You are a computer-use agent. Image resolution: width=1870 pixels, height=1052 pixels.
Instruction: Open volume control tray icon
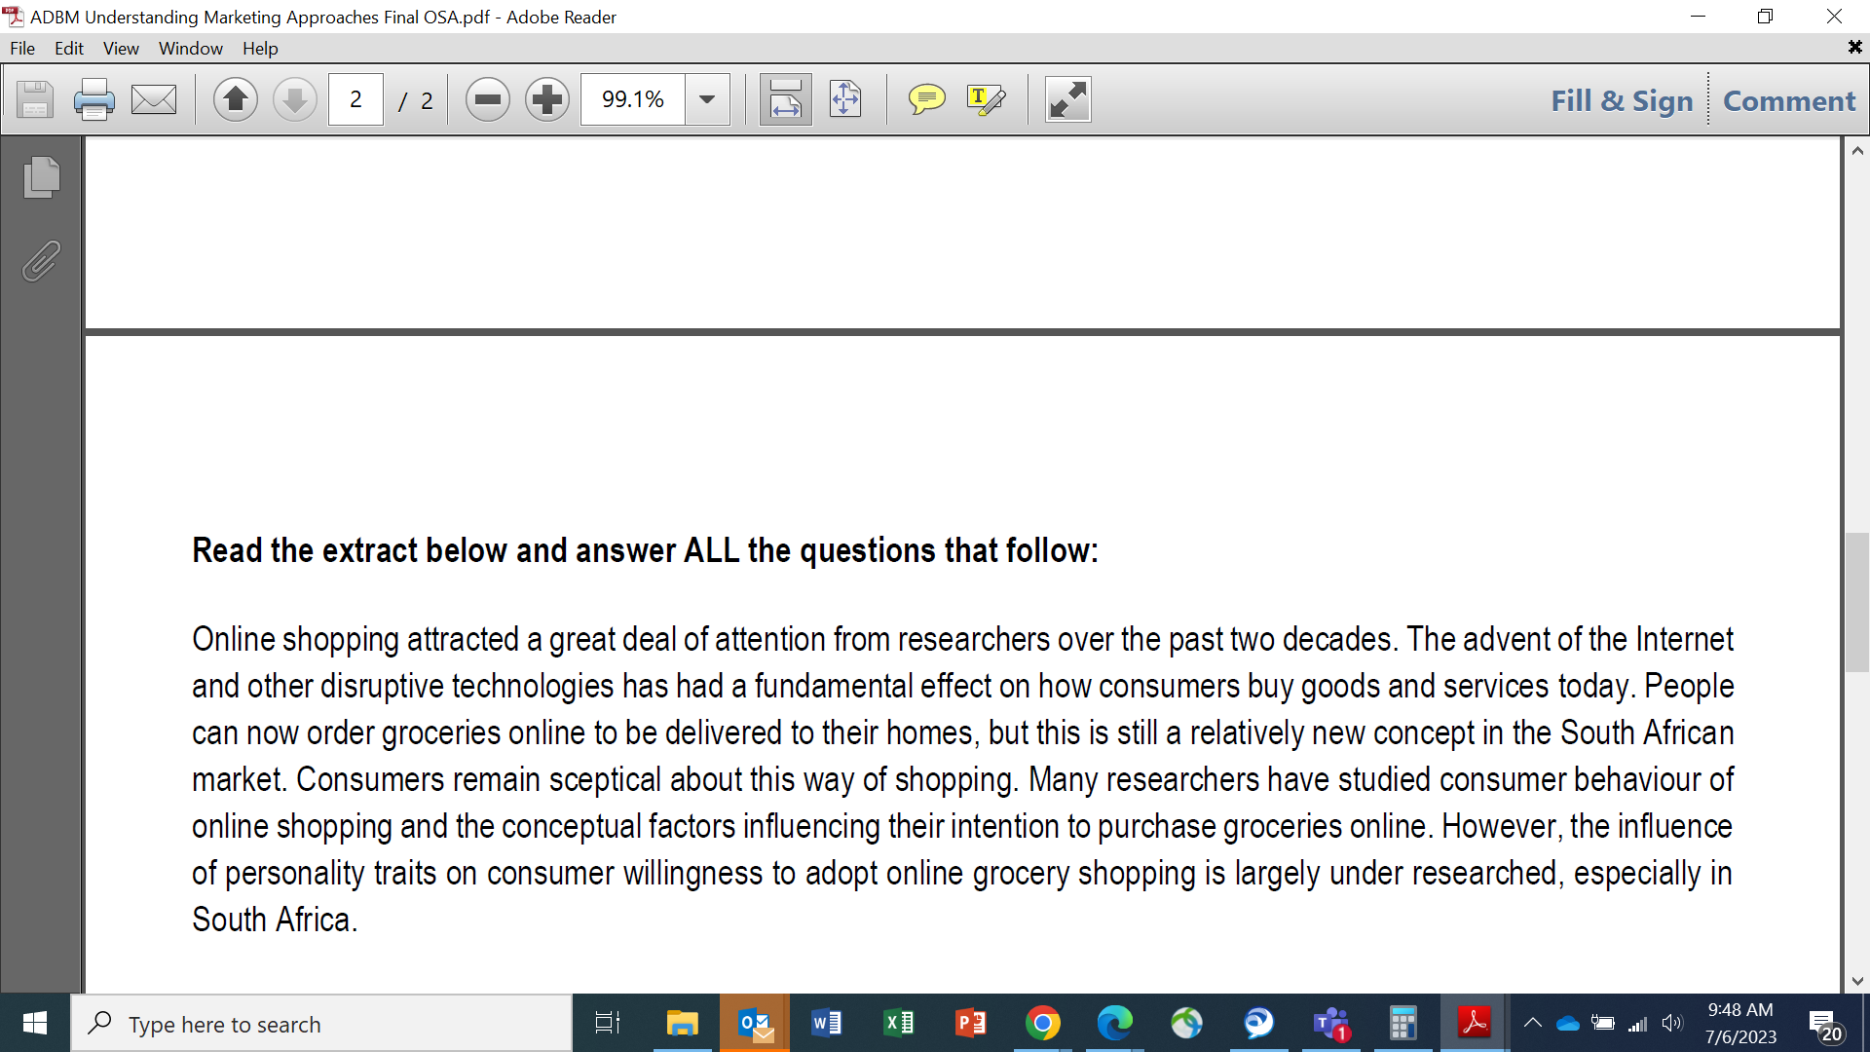(x=1672, y=1023)
